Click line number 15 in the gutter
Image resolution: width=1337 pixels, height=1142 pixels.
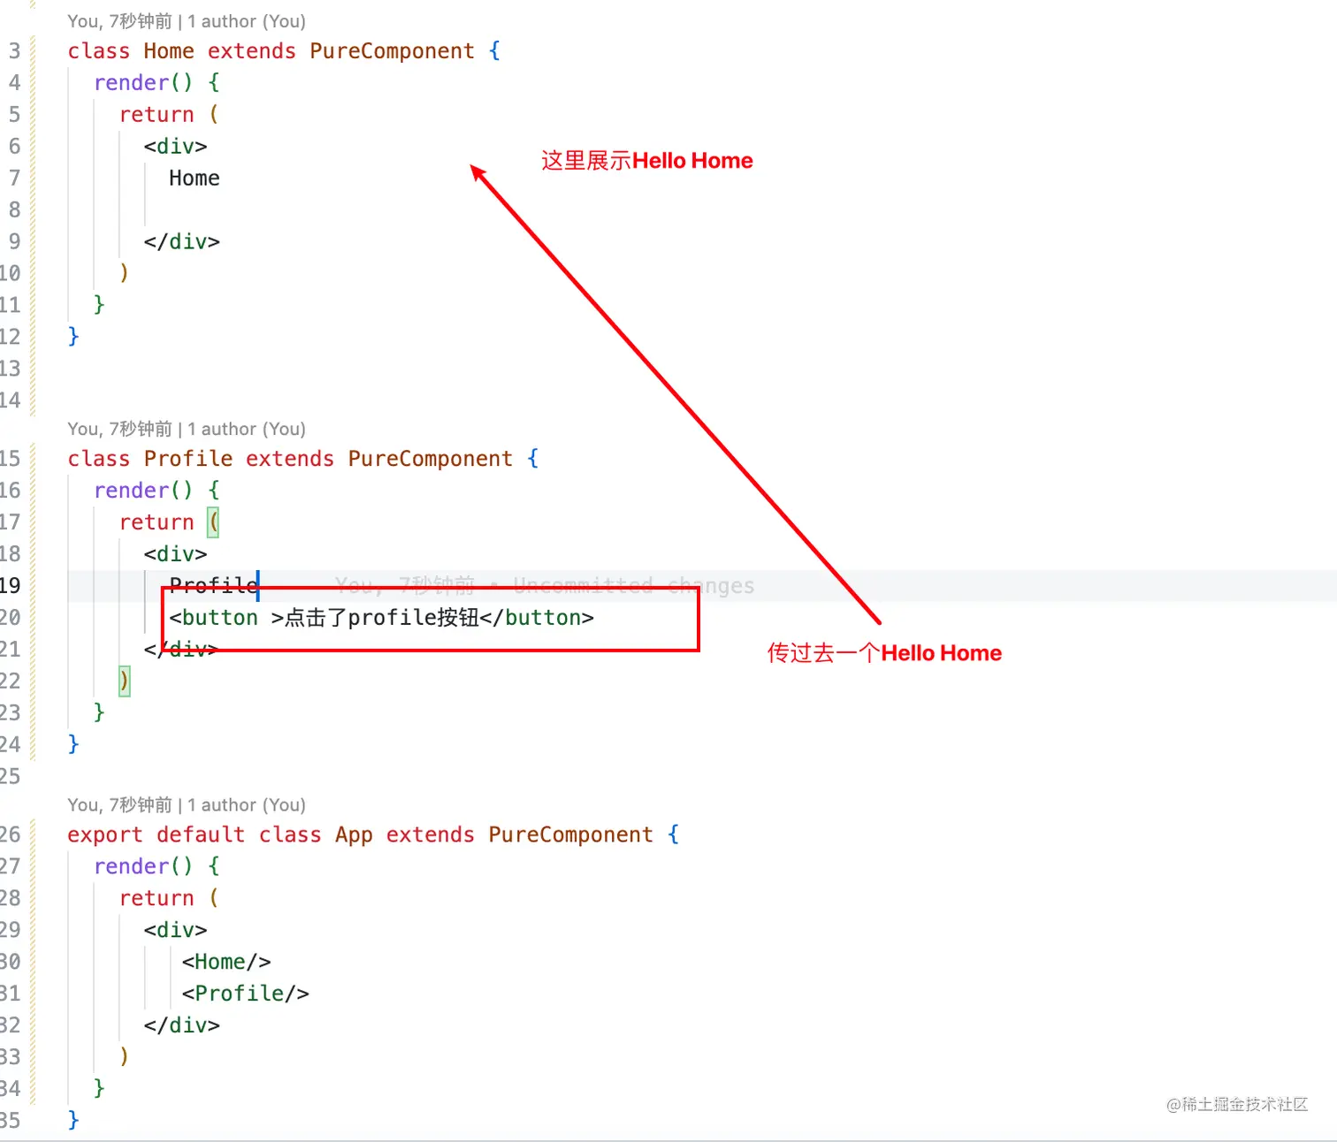pos(10,459)
